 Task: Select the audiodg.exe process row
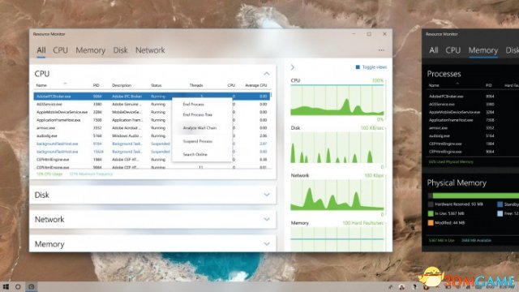point(152,135)
